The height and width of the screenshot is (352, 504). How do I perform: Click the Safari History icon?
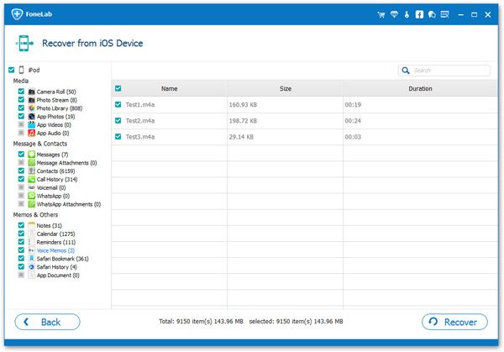pos(32,267)
